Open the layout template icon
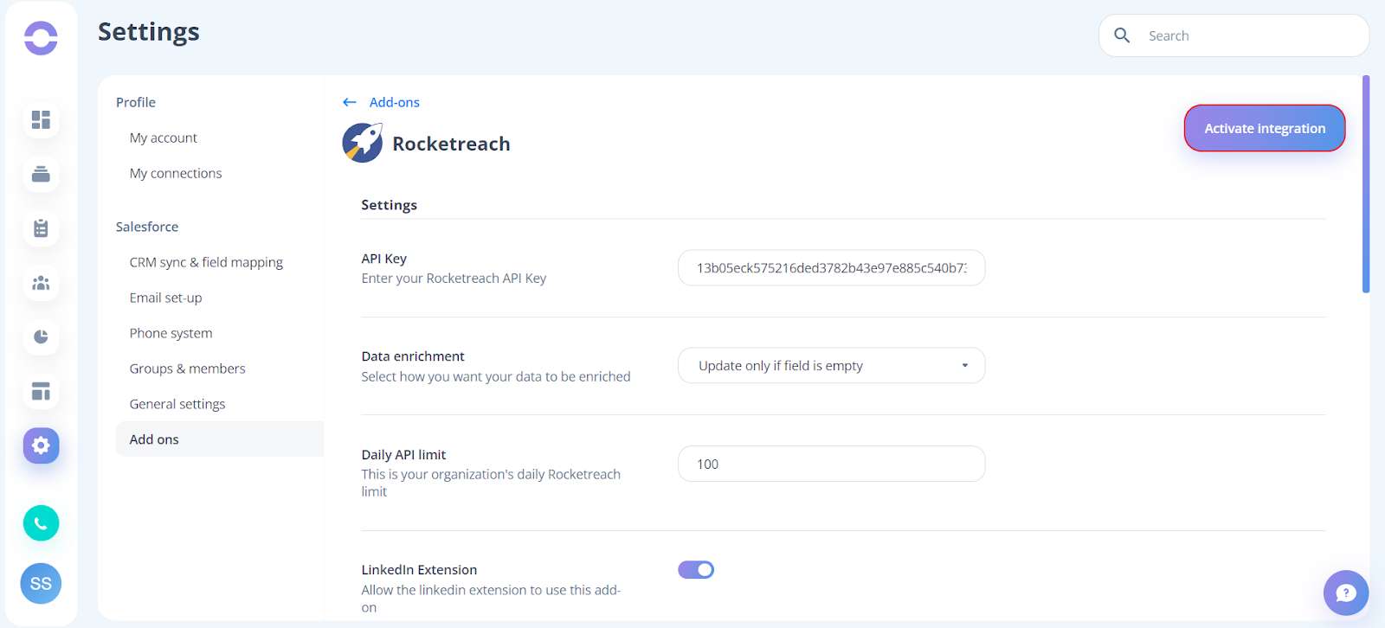1385x628 pixels. [x=41, y=392]
